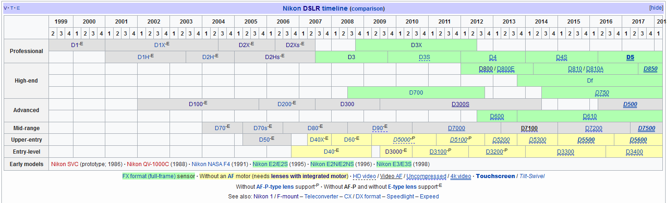Open the D2X camera link
This screenshot has width=667, height=203.
(245, 45)
